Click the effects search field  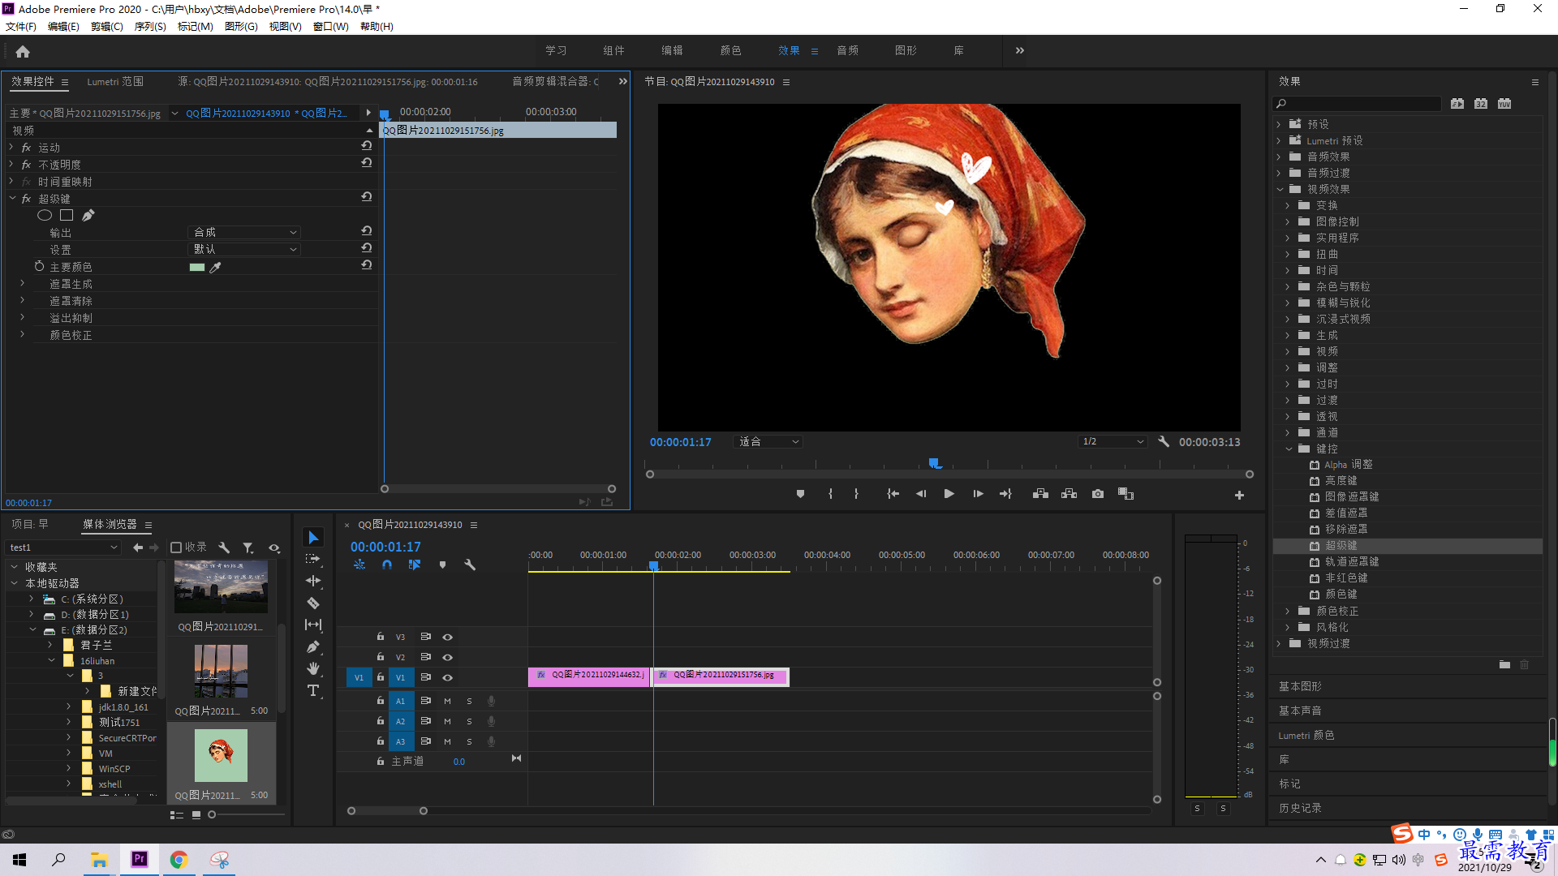tap(1356, 104)
